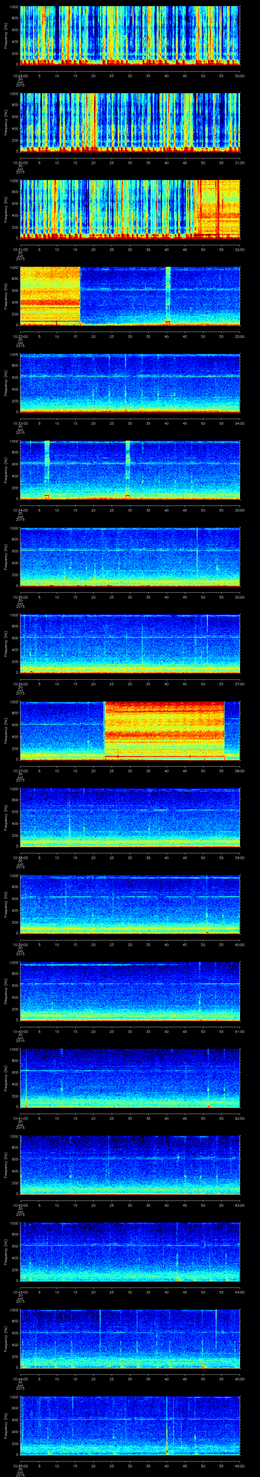Select the spectrogram panel starting at 10:39:00
This screenshot has height=1477, width=260.
point(130,905)
